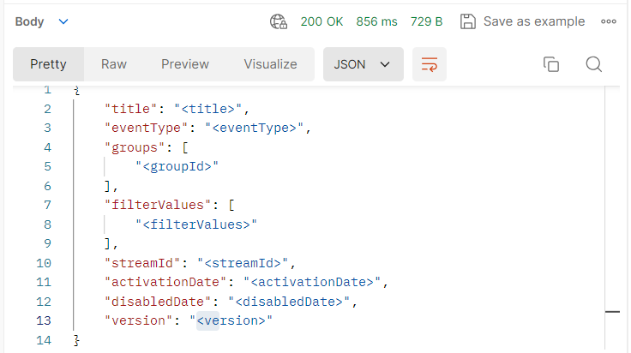Click the network globe lock icon
Screen dimensions: 631x353
coord(278,21)
